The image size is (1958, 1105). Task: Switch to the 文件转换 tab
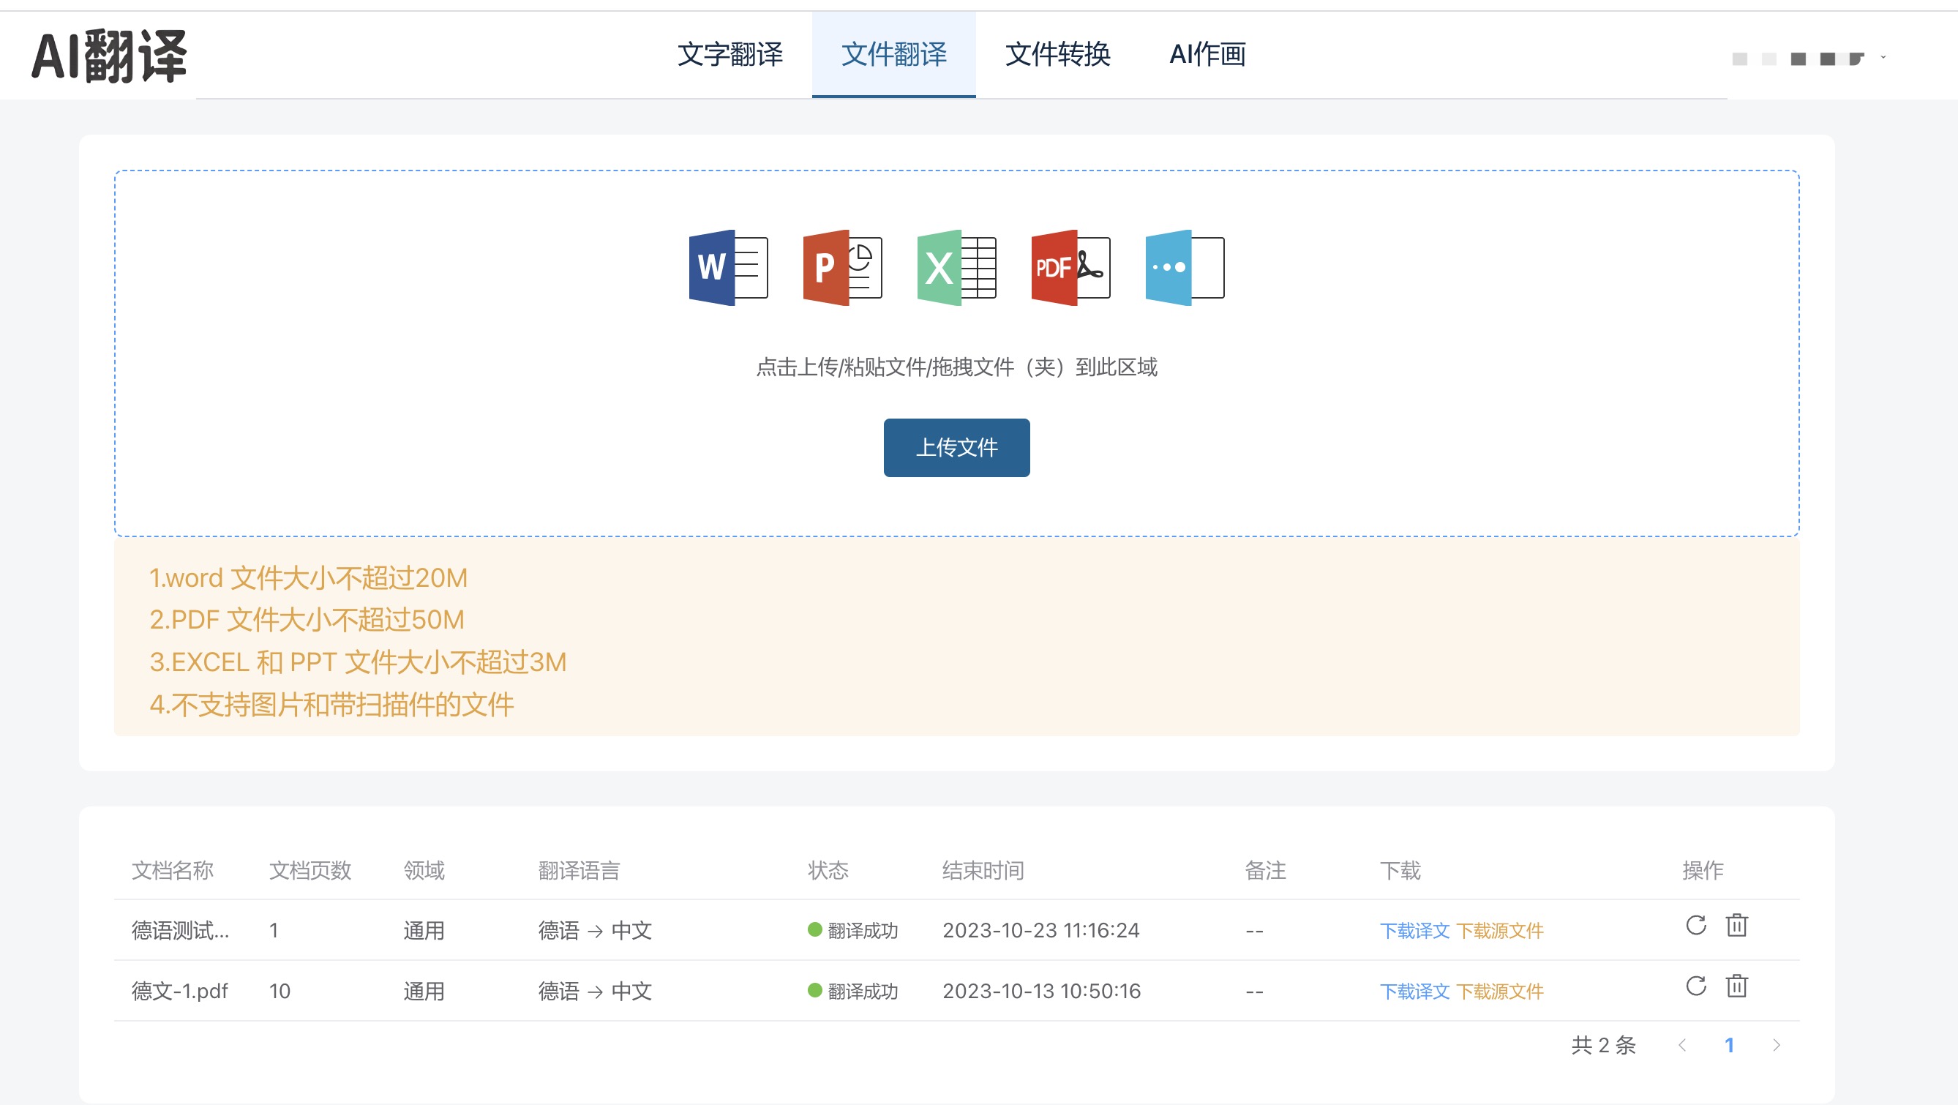coord(1058,55)
